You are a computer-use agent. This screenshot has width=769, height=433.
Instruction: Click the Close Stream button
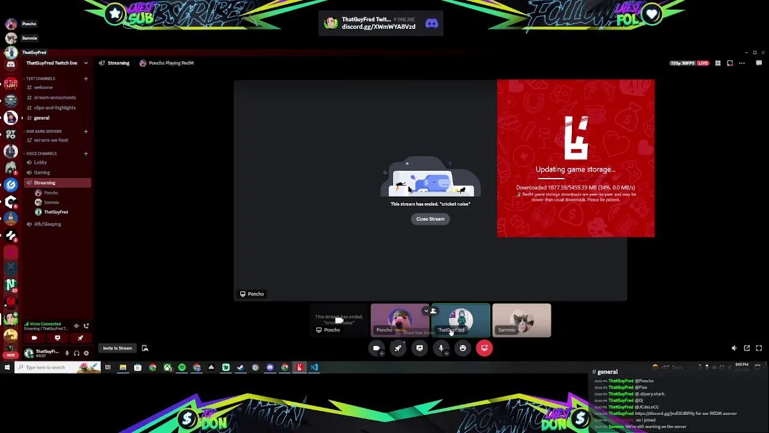(x=430, y=219)
